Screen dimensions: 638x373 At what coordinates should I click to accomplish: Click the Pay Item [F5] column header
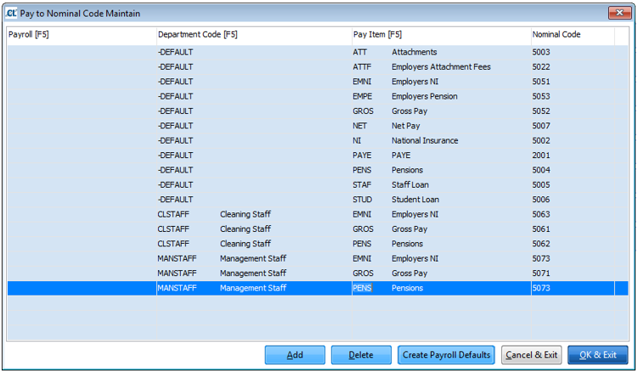coord(439,35)
